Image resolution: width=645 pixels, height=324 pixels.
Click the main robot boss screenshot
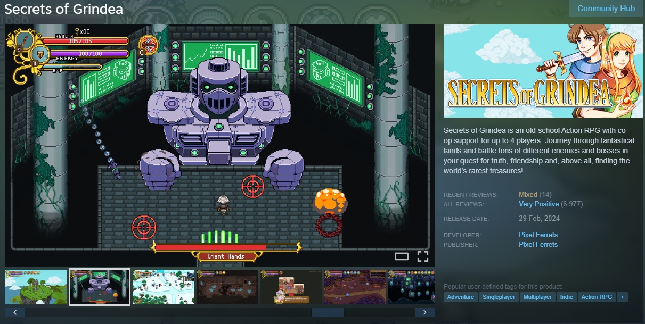point(220,145)
